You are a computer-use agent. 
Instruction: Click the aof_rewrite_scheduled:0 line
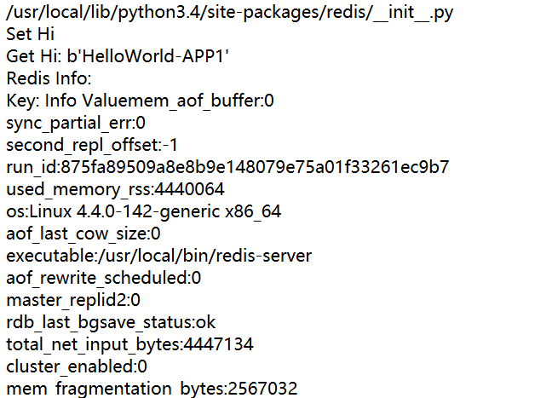pos(104,279)
